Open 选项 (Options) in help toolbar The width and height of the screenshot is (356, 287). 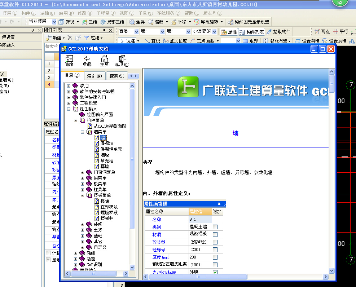click(x=122, y=61)
